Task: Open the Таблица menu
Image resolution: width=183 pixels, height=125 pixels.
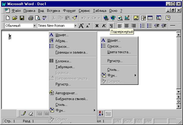Action: click(x=99, y=11)
